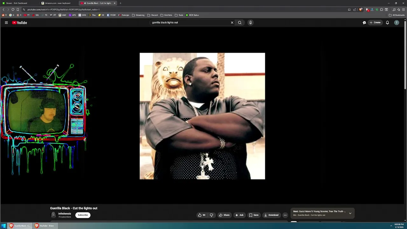This screenshot has width=407, height=229.
Task: Subscribe to infinitenoiz channel
Action: (x=83, y=215)
